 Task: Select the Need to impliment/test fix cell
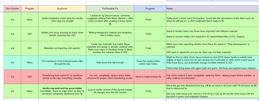[x=150, y=77]
